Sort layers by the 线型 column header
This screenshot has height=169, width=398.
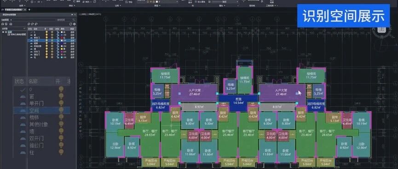72,29
